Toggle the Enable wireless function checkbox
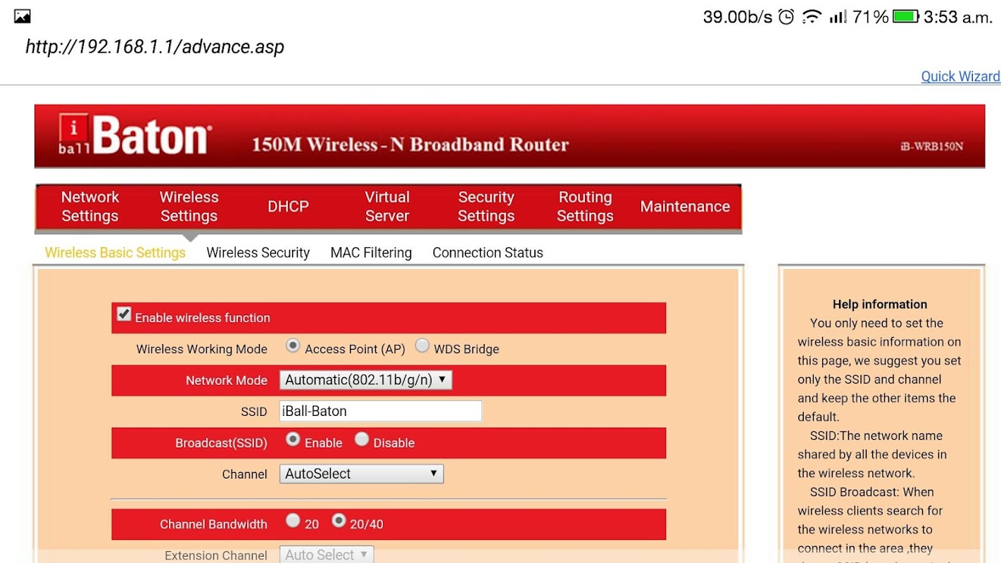This screenshot has height=563, width=1001. coord(124,315)
